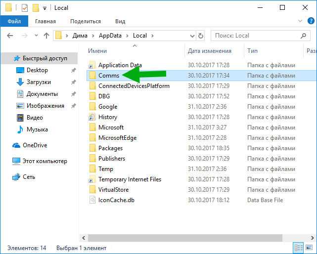This screenshot has height=254, width=317.
Task: Expand the ribbon with the chevron arrow
Action: click(x=300, y=21)
